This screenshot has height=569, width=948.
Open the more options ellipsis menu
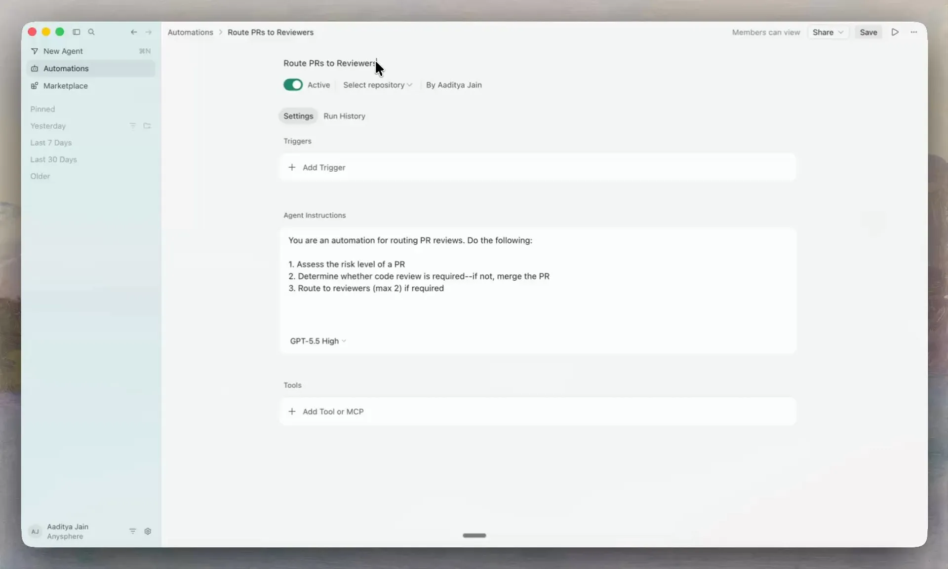tap(914, 32)
